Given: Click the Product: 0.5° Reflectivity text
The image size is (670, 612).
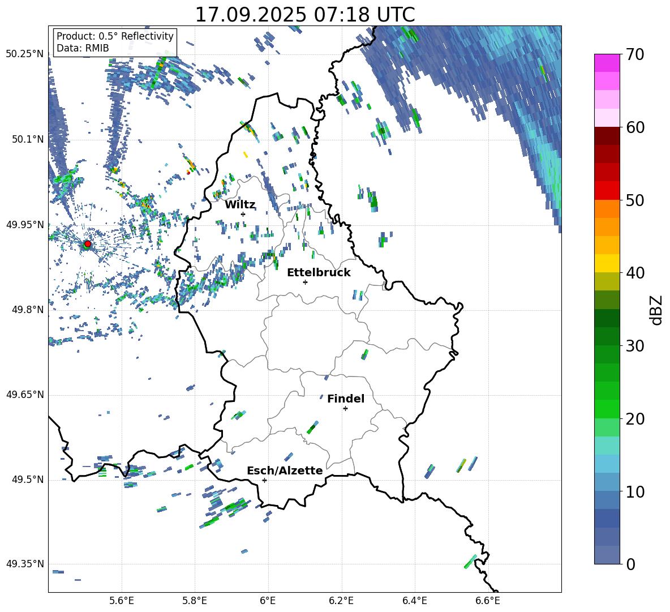Looking at the screenshot, I should pos(115,36).
